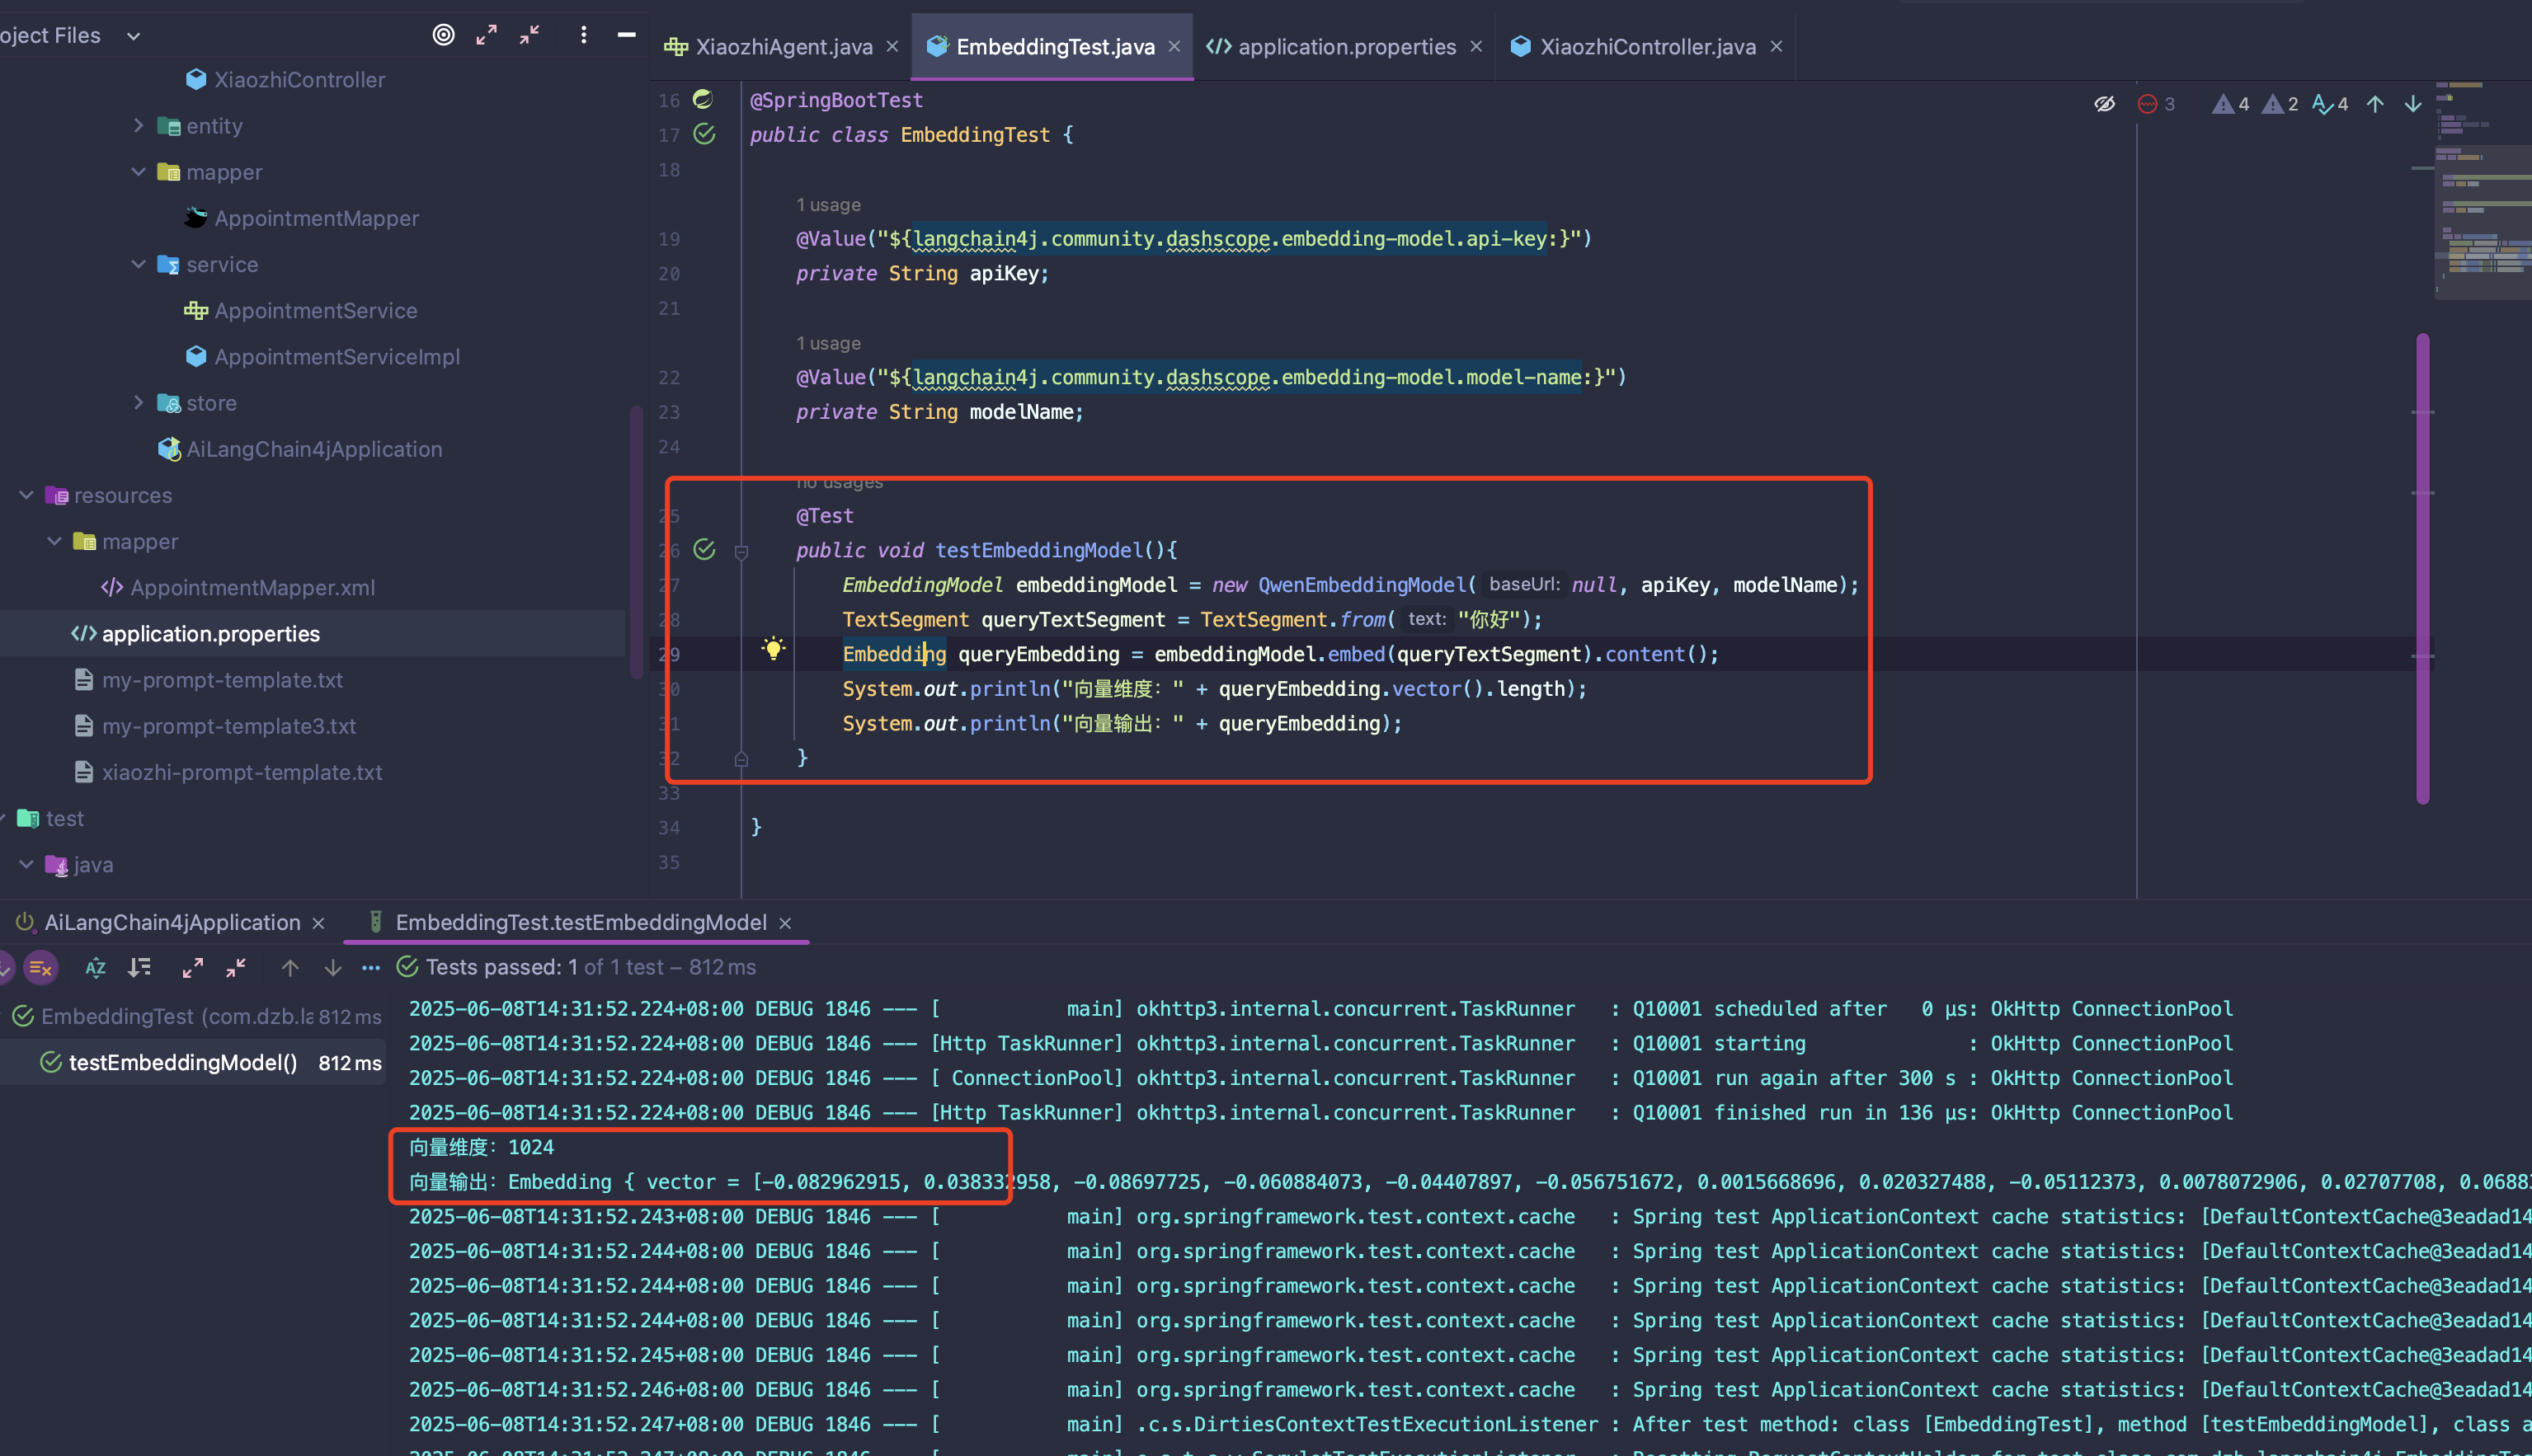The image size is (2532, 1456).
Task: Click the warnings count in the inspections widget
Action: coord(2228,103)
